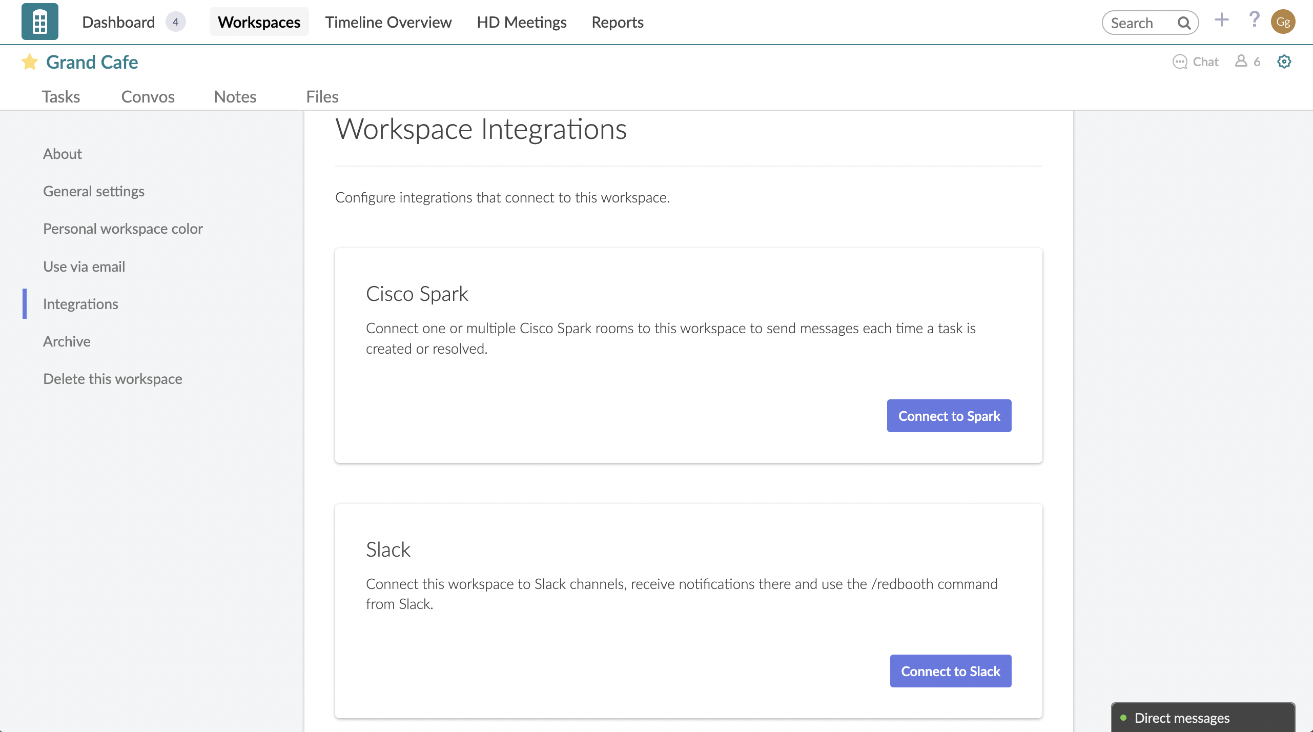
Task: Open Timeline Overview
Action: pos(388,22)
